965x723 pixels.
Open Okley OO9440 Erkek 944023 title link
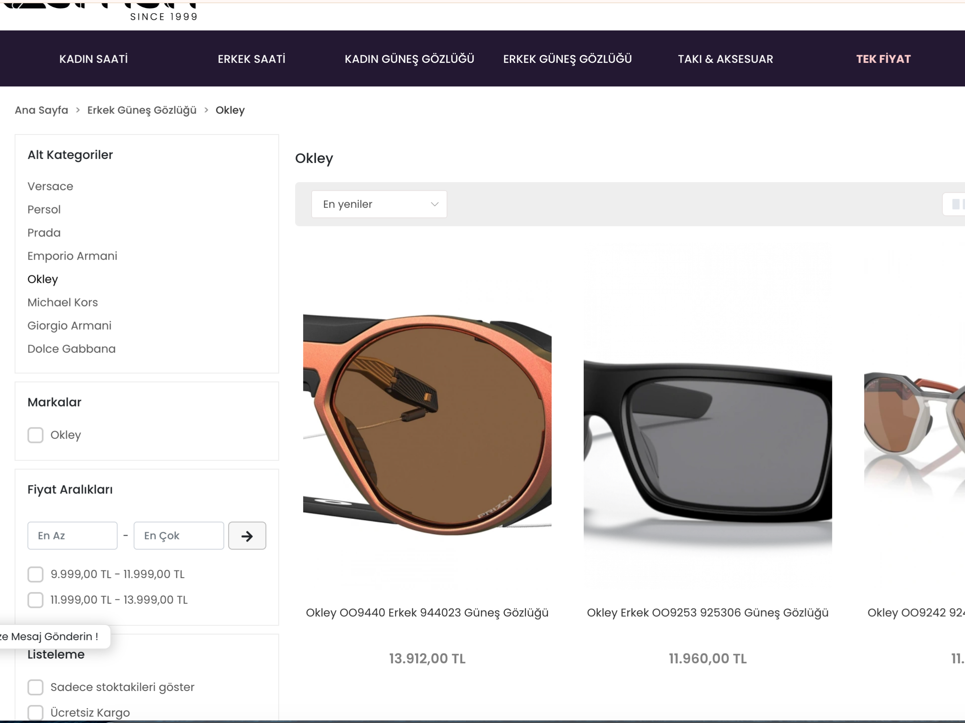427,613
